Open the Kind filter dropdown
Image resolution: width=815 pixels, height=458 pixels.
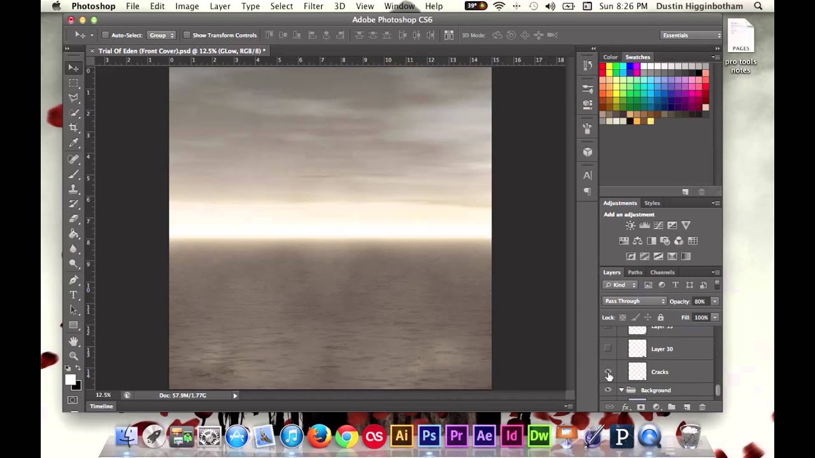pyautogui.click(x=620, y=285)
